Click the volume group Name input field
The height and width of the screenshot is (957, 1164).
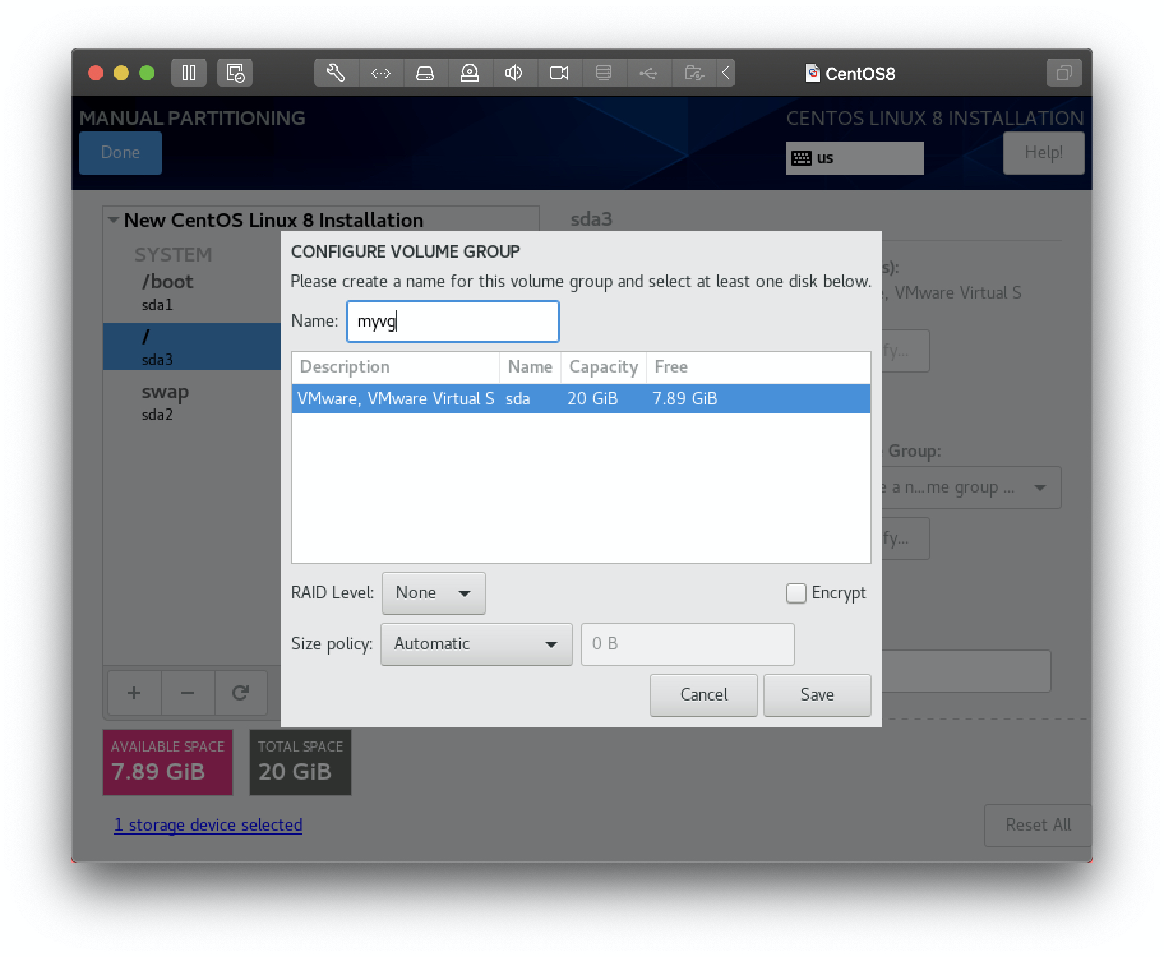(x=453, y=322)
